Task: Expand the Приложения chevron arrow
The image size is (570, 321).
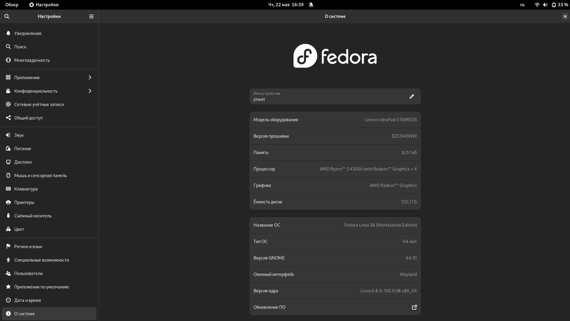Action: [x=90, y=77]
